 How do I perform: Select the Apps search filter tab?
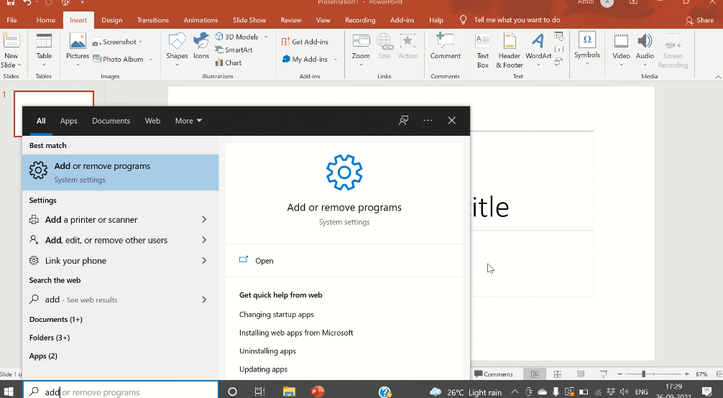point(69,121)
